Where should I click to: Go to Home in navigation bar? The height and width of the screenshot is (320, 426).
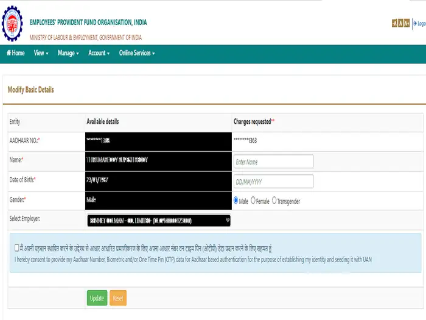click(x=15, y=53)
